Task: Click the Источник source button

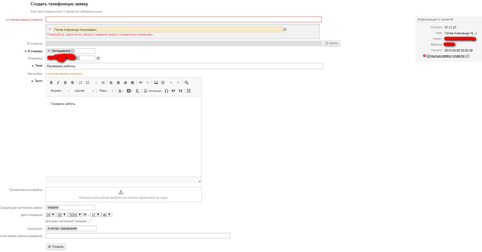Action: pos(152,91)
